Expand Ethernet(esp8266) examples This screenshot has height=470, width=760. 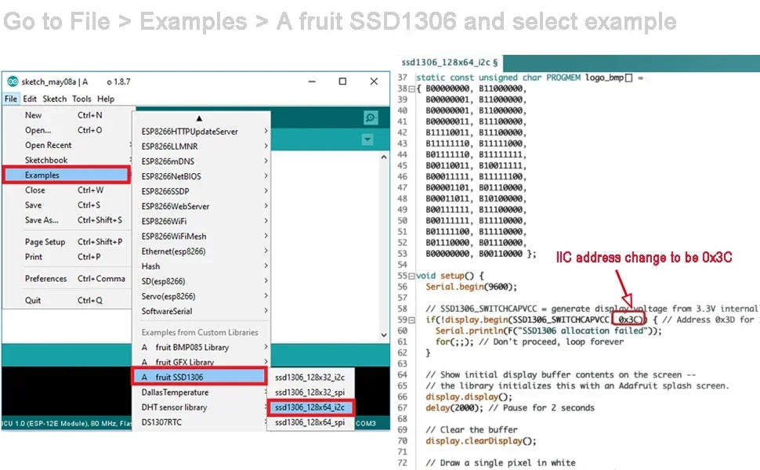[201, 251]
